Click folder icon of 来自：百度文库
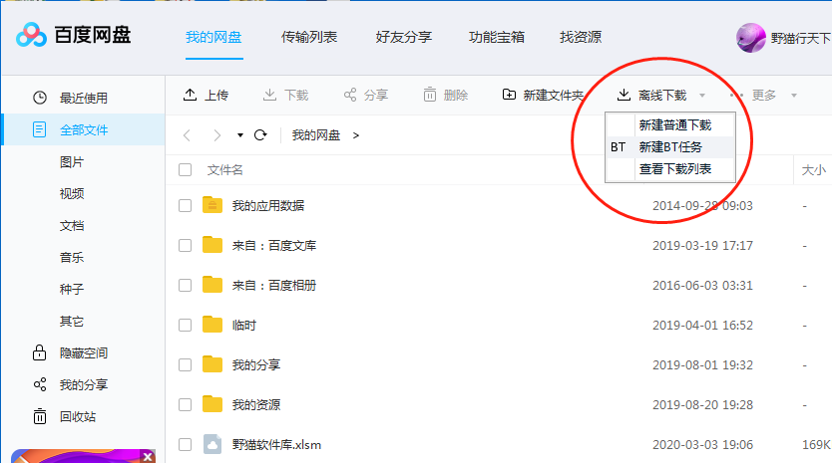Viewport: 832px width, 463px height. pyautogui.click(x=212, y=245)
